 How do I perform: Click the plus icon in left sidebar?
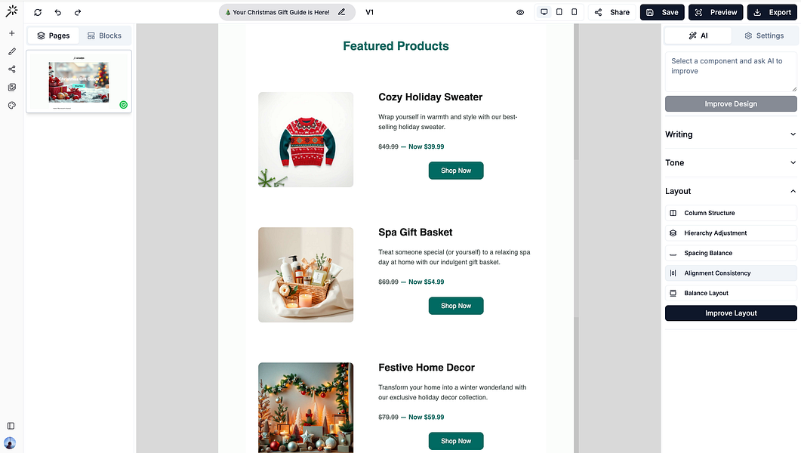pos(11,33)
